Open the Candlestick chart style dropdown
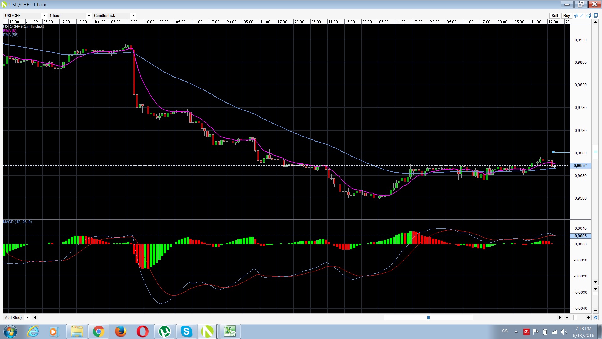This screenshot has height=339, width=602. (133, 15)
